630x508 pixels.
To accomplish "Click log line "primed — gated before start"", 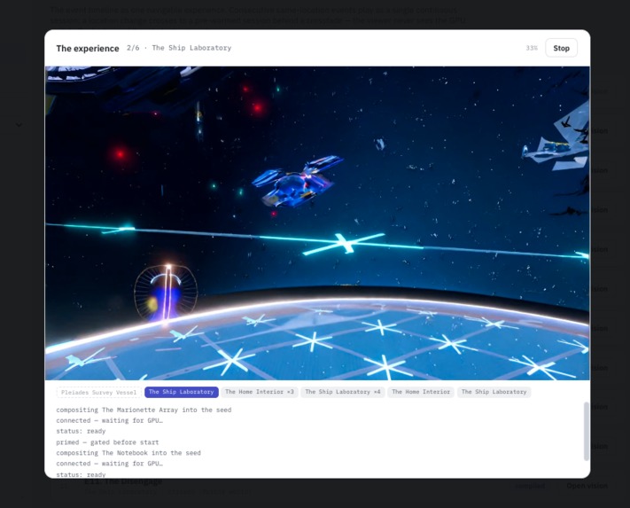I will click(108, 442).
